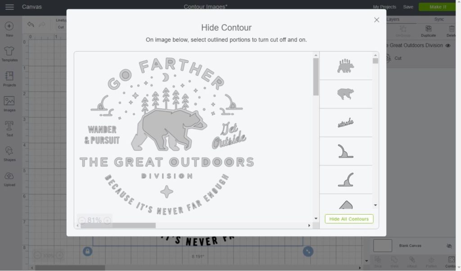Click contour list scroll down arrow
Image resolution: width=461 pixels, height=271 pixels.
pos(375,205)
